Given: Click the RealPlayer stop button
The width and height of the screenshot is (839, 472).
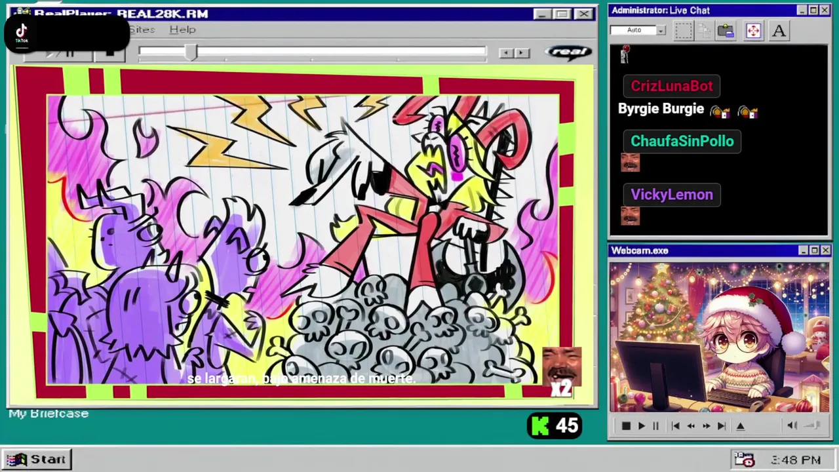Looking at the screenshot, I should pos(109,54).
